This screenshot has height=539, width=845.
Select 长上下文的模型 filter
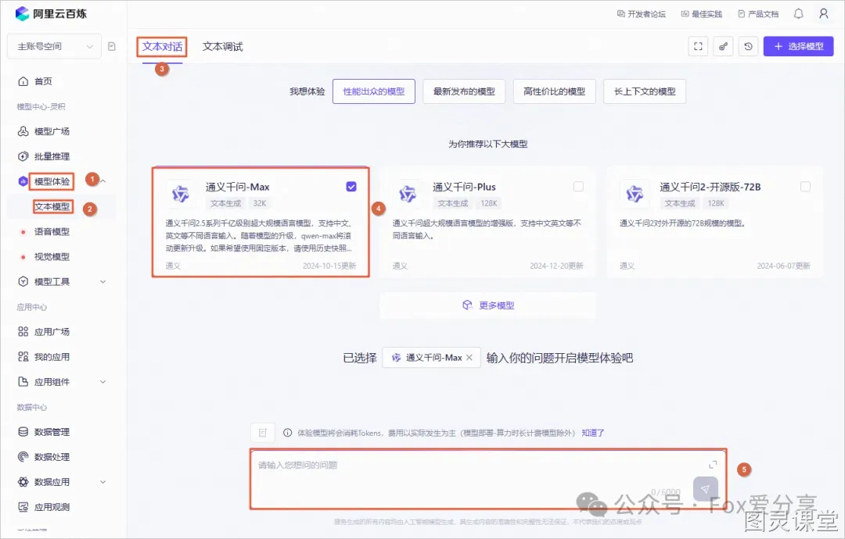pyautogui.click(x=645, y=91)
